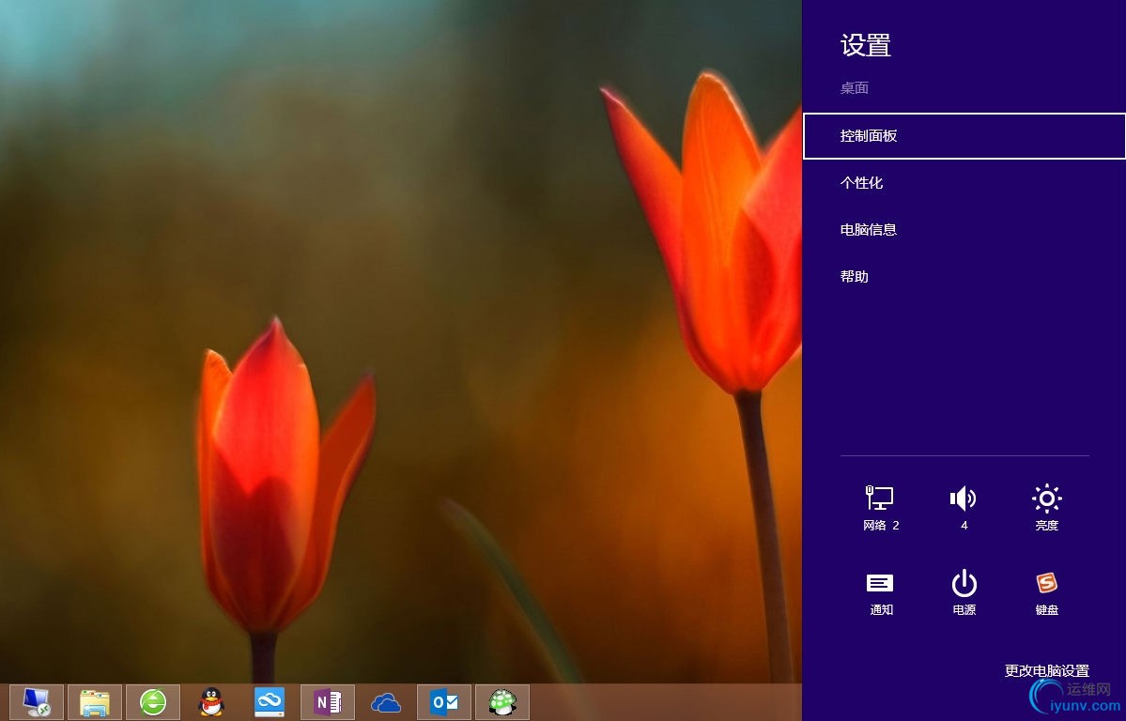Open Outlook from the taskbar
The width and height of the screenshot is (1126, 721).
444,701
